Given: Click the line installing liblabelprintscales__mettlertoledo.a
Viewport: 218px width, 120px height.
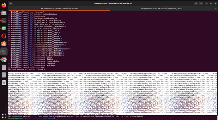Looking at the screenshot, I should pyautogui.click(x=39, y=43).
